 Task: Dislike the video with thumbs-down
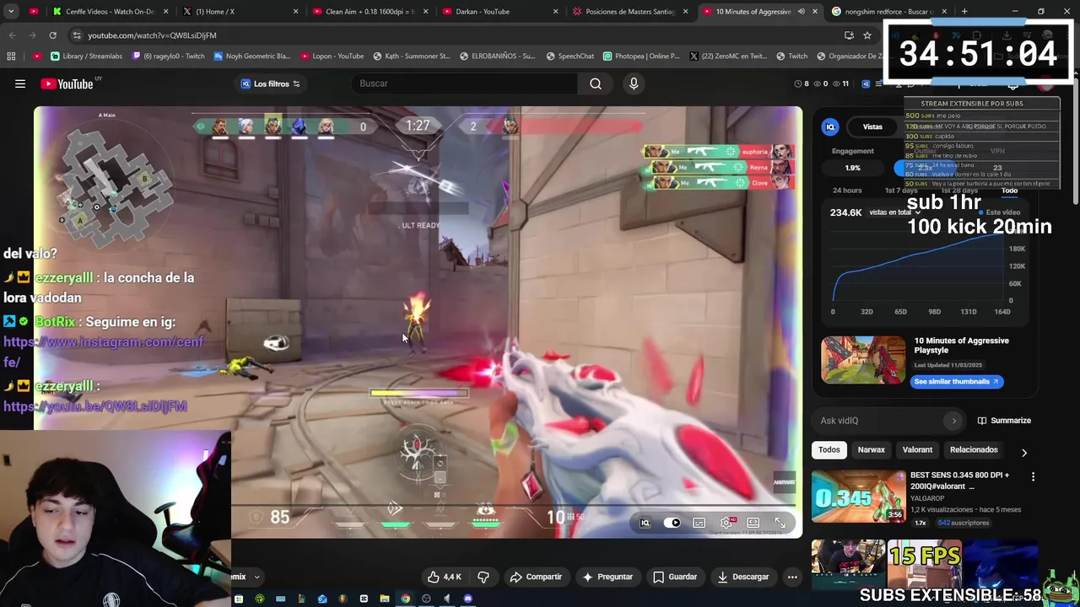pyautogui.click(x=483, y=577)
